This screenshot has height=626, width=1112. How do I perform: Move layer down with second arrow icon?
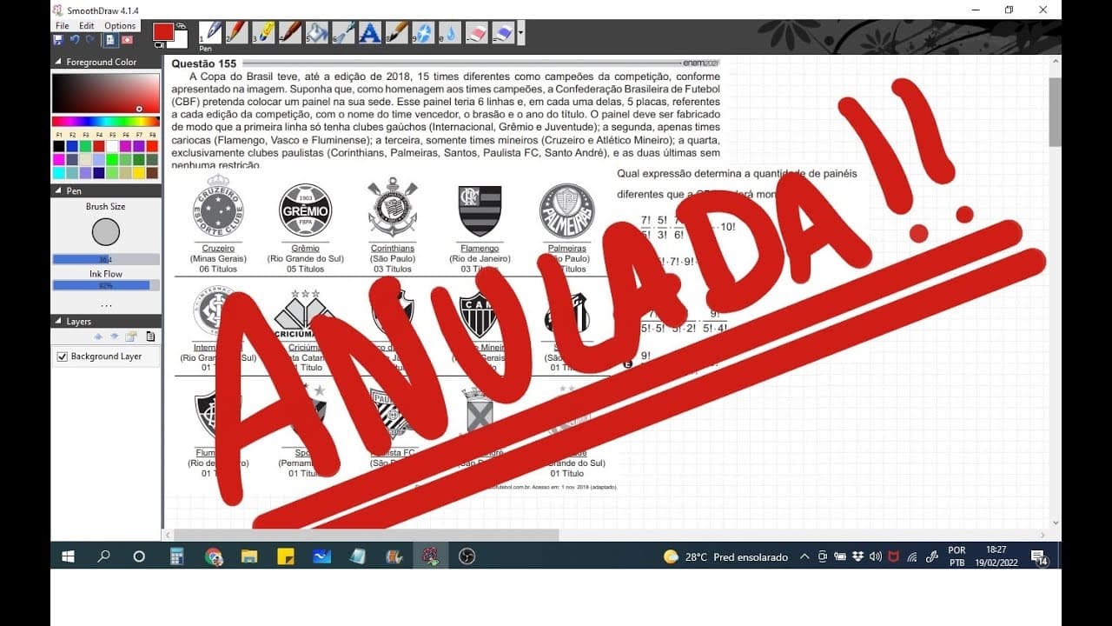tap(114, 336)
